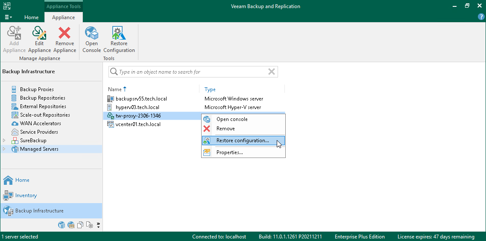Viewport: 486px width, 241px height.
Task: Open WAN Accelerators node
Action: point(40,123)
